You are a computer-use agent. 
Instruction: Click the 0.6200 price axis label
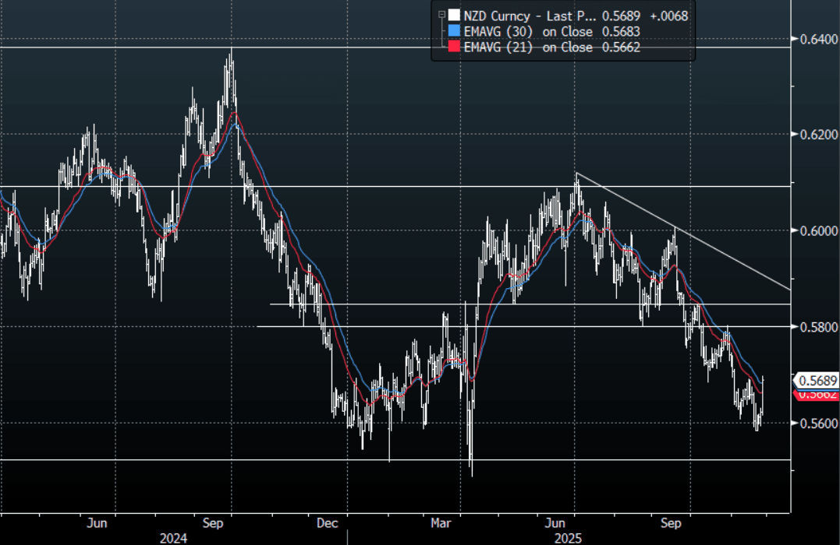(x=819, y=135)
